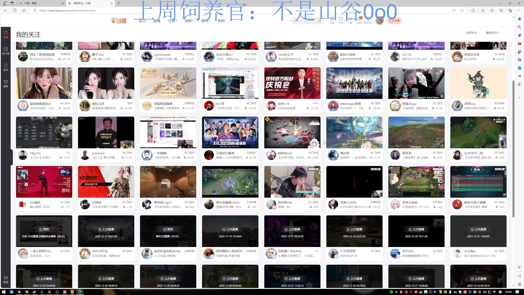Screen dimensions: 524x295
Task: Open browser collections icon
Action: (501, 10)
